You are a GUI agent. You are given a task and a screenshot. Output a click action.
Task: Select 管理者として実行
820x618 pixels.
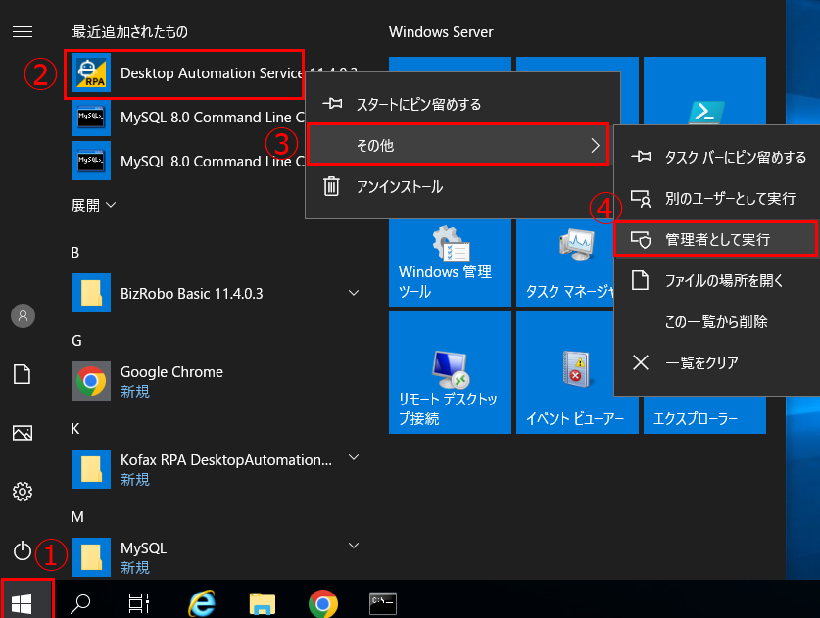coord(715,239)
